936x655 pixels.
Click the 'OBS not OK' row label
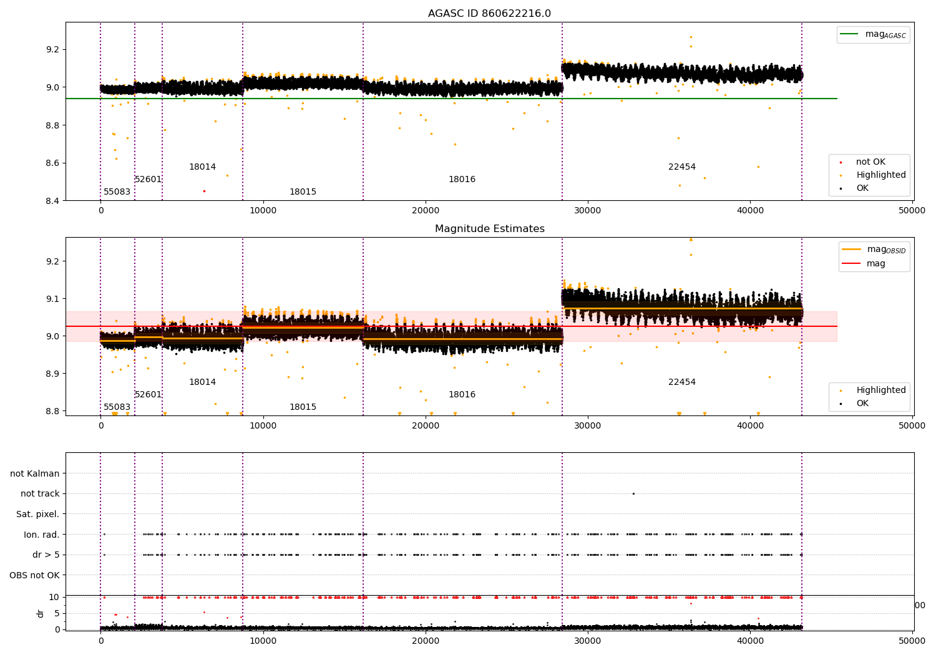coord(35,575)
